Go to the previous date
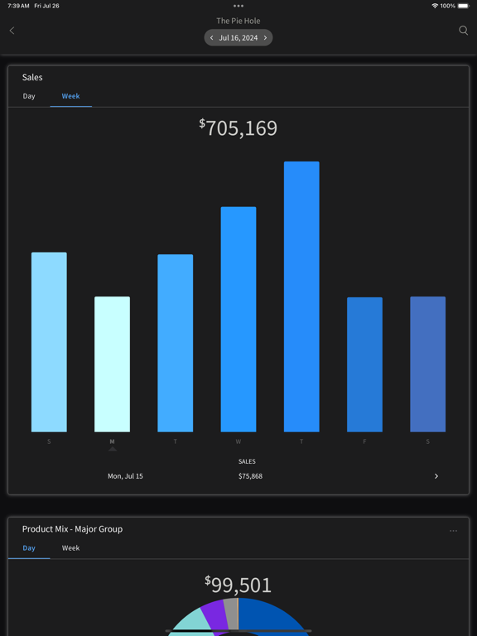 click(211, 38)
